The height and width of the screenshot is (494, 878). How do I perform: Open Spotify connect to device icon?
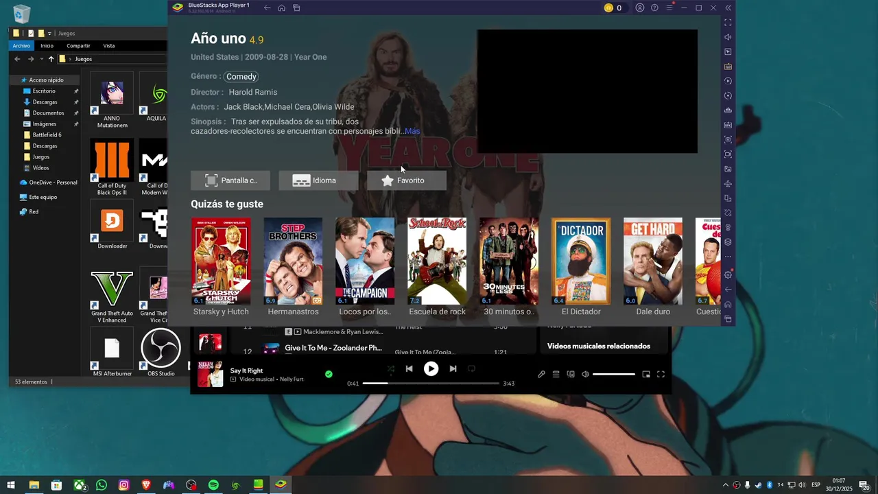coord(571,374)
